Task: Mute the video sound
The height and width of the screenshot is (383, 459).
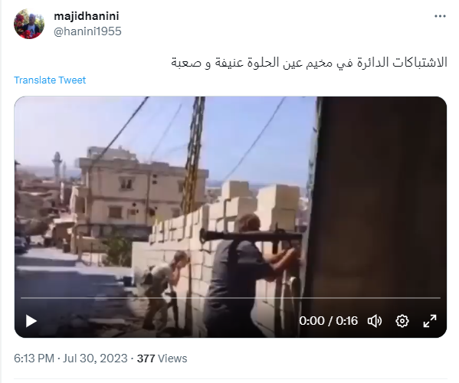Action: [375, 321]
